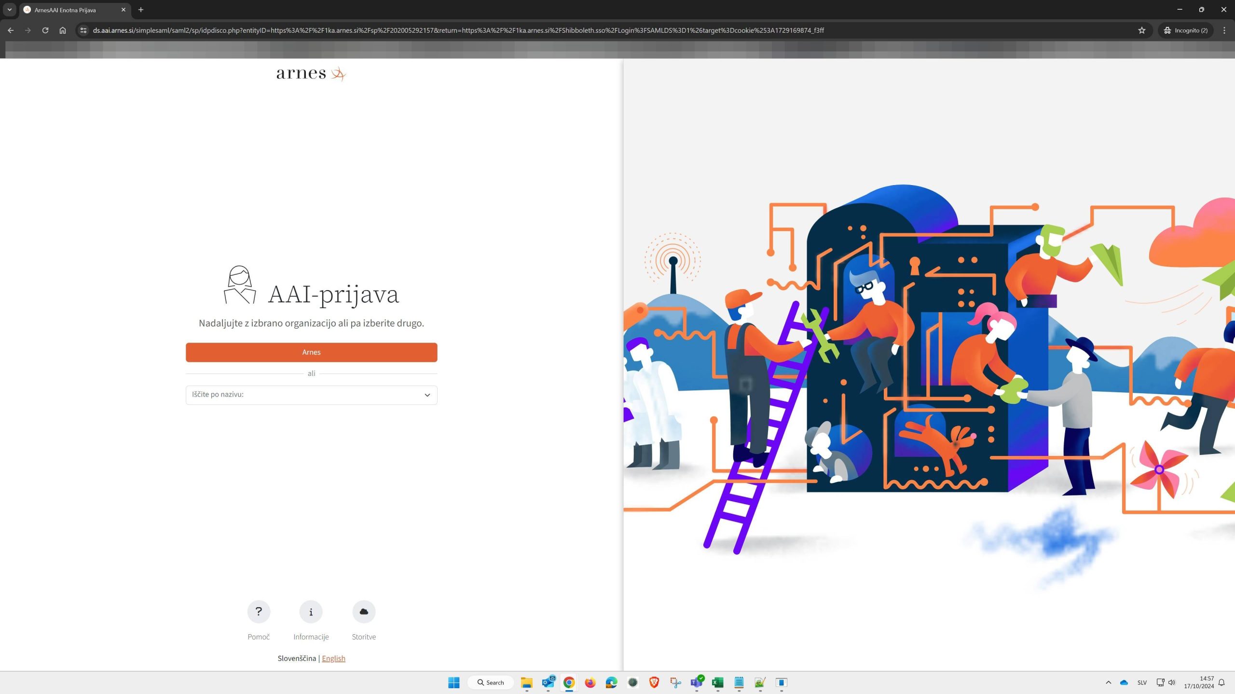Screen dimensions: 1235x694
Task: Expand the Iščite po nazivu dropdown
Action: point(311,395)
